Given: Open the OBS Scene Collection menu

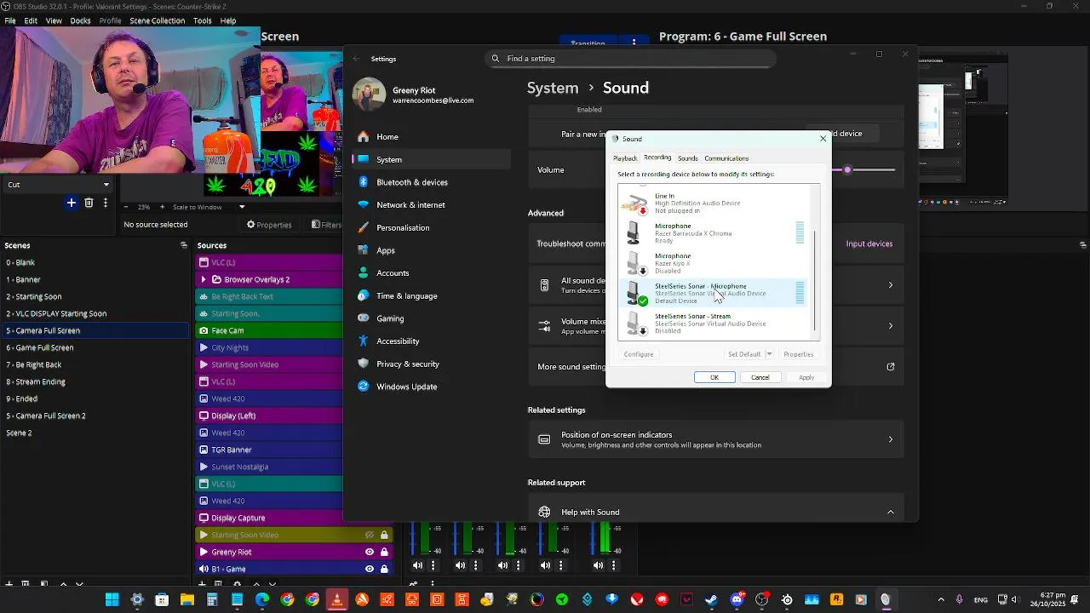Looking at the screenshot, I should point(156,20).
